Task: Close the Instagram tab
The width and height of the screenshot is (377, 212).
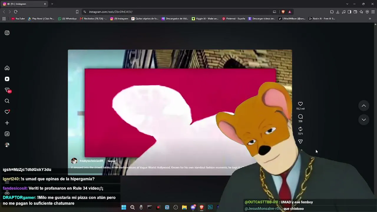Action: click(45, 4)
